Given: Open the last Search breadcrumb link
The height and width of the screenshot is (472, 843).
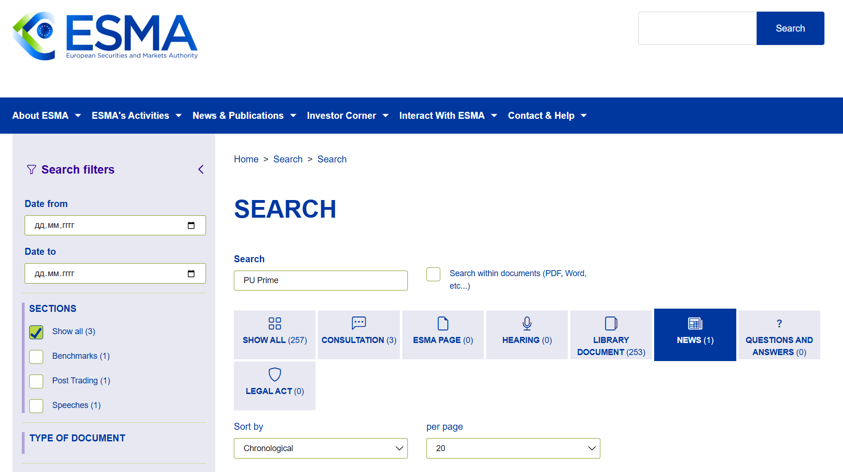Looking at the screenshot, I should click(x=332, y=159).
